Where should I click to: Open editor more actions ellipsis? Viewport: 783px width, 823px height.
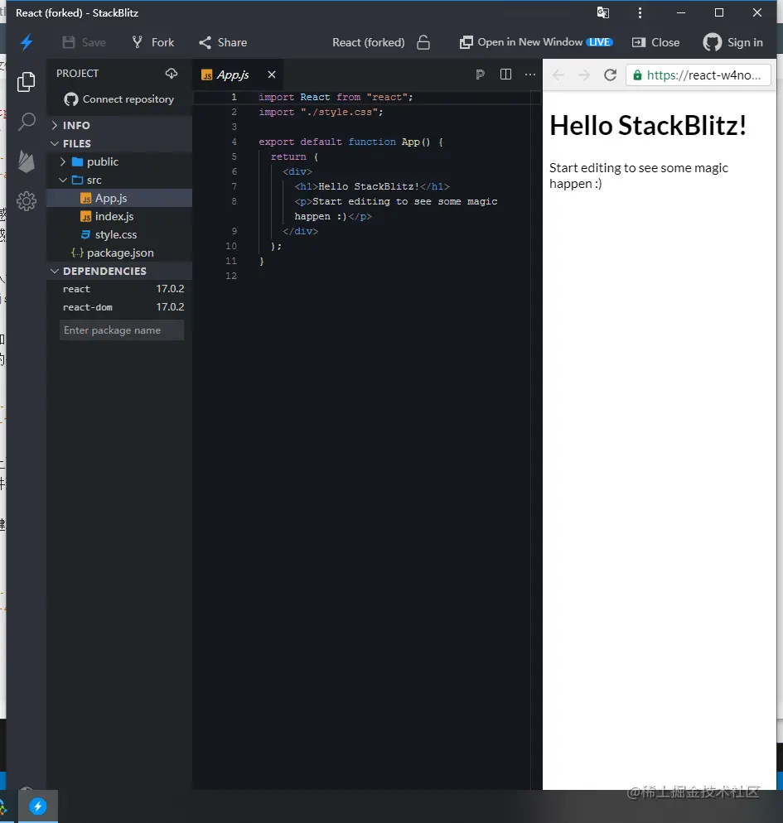coord(530,75)
